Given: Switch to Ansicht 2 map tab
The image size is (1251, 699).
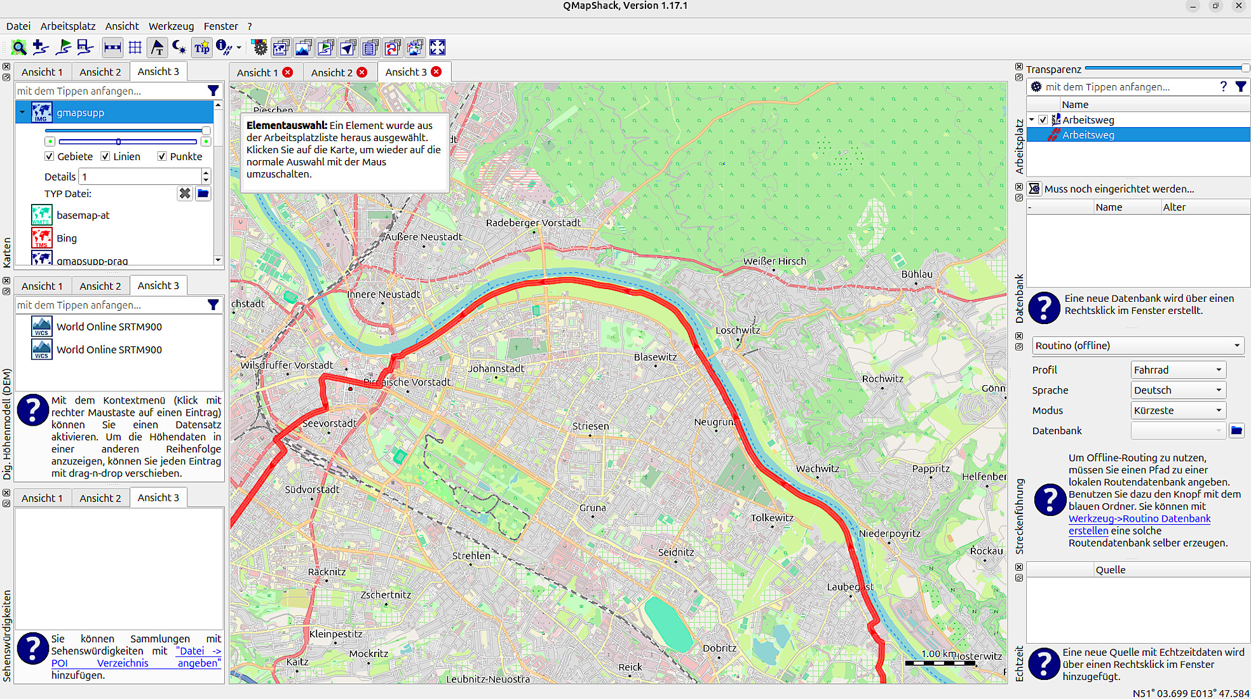Looking at the screenshot, I should coord(332,72).
